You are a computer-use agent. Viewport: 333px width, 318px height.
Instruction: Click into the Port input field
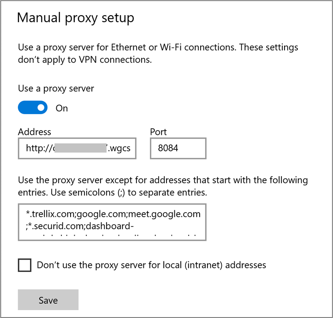pyautogui.click(x=178, y=148)
